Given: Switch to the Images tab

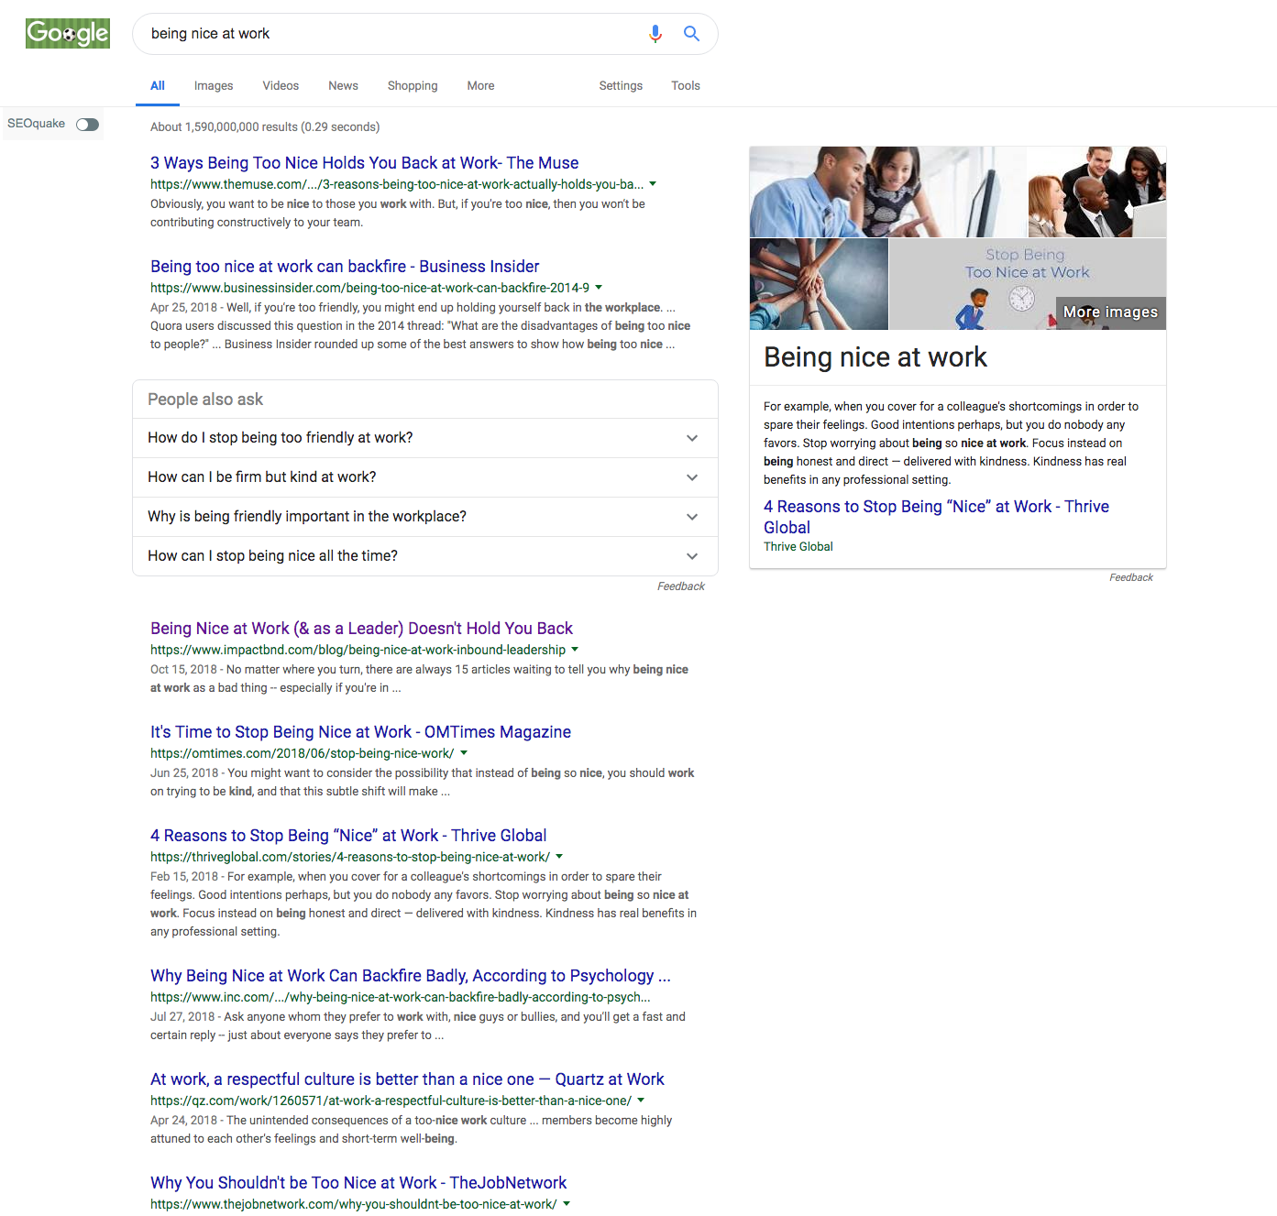Looking at the screenshot, I should [214, 85].
